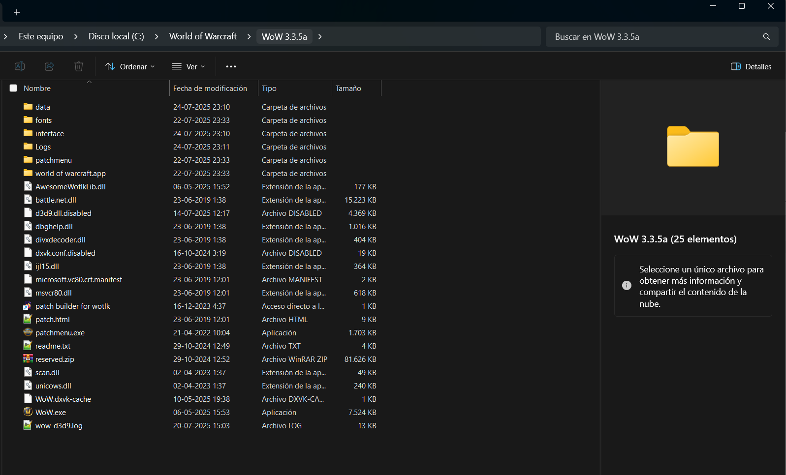The width and height of the screenshot is (786, 475).
Task: Sort by Tipo column header
Action: pyautogui.click(x=269, y=89)
